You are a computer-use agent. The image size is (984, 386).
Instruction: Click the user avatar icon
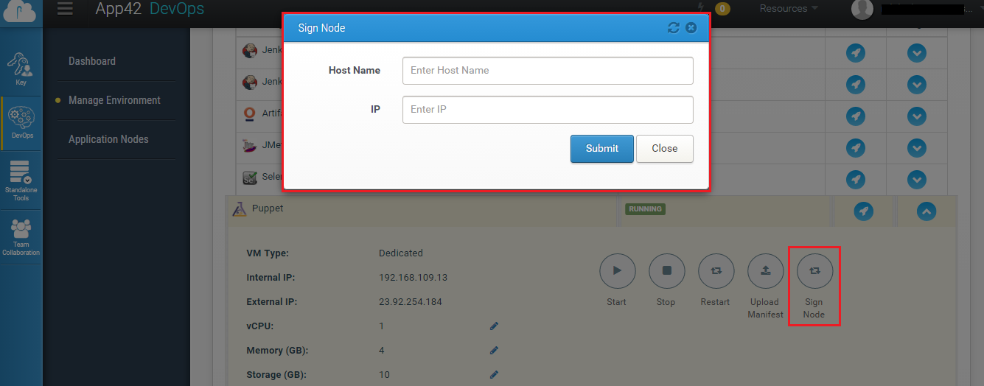pos(862,9)
